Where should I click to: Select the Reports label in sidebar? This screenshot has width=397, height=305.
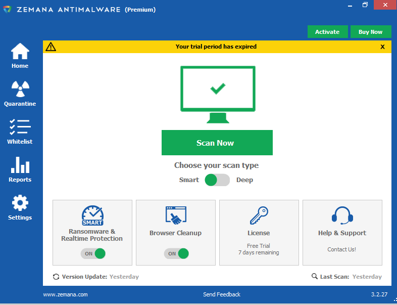(x=20, y=180)
